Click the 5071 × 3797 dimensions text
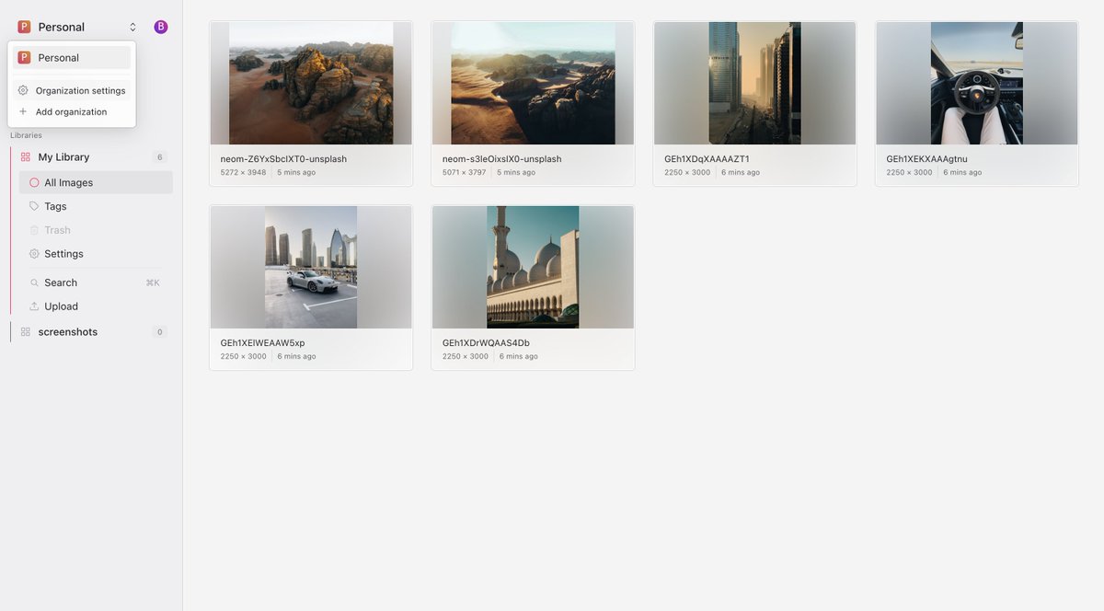Image resolution: width=1104 pixels, height=611 pixels. coord(466,172)
